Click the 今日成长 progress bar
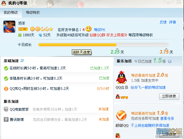 [103, 45]
